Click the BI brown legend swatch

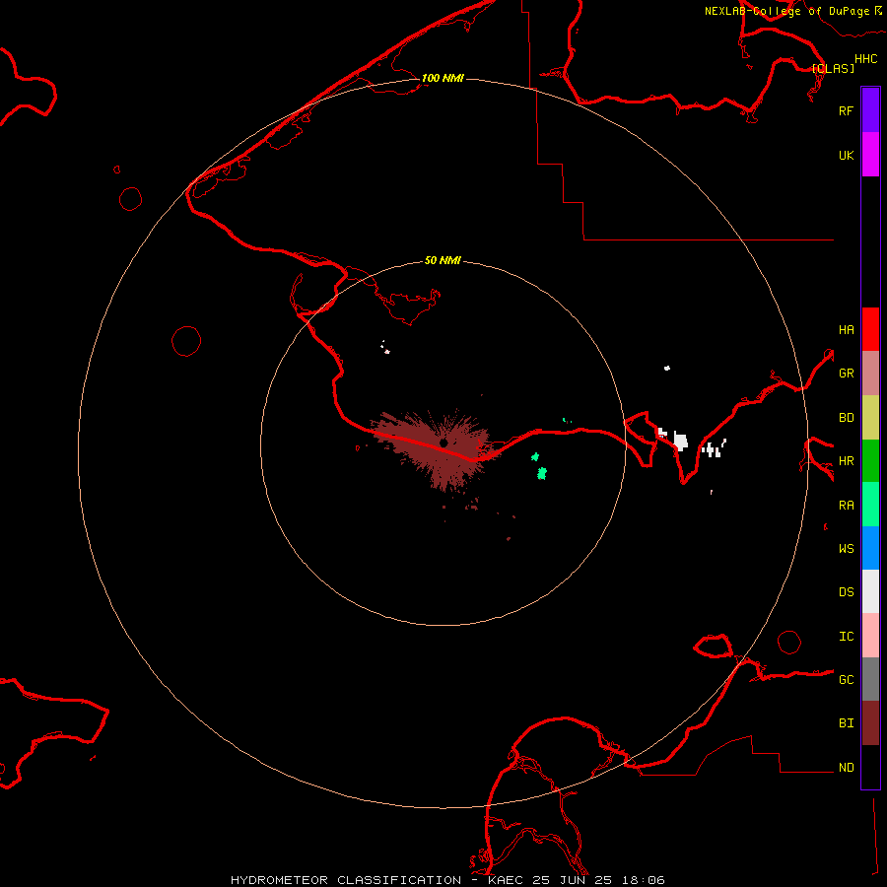click(870, 723)
